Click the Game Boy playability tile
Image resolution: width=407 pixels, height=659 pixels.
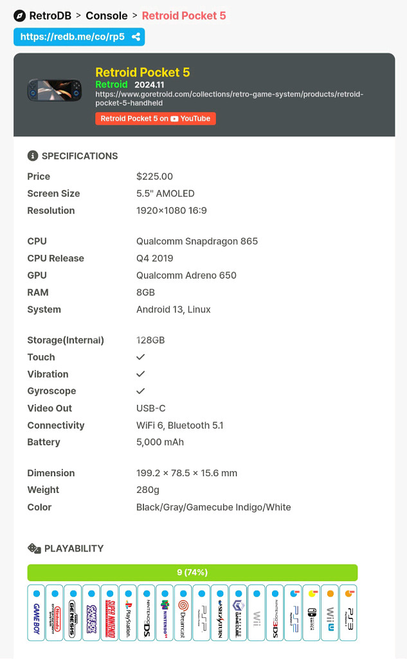point(36,612)
